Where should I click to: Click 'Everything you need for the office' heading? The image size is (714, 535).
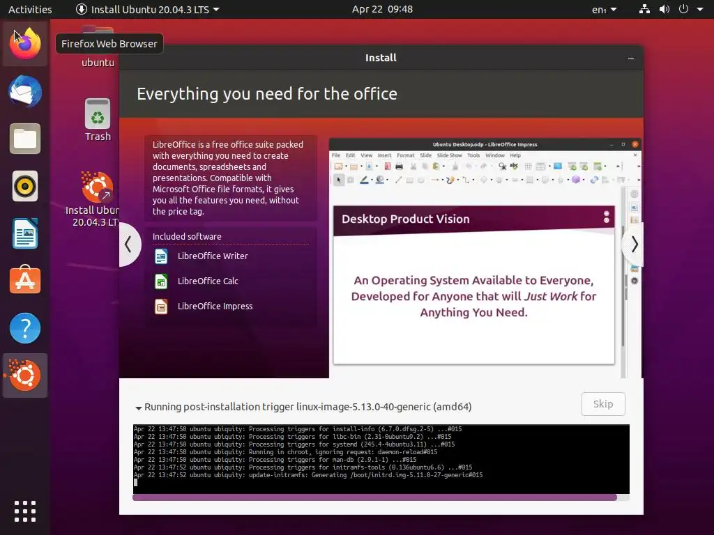(x=267, y=94)
